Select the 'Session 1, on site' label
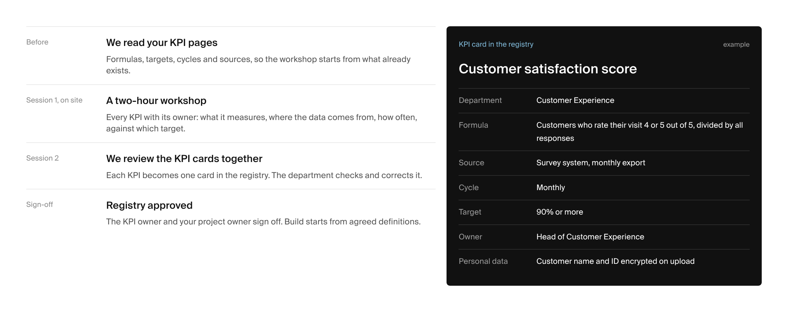 click(x=54, y=100)
